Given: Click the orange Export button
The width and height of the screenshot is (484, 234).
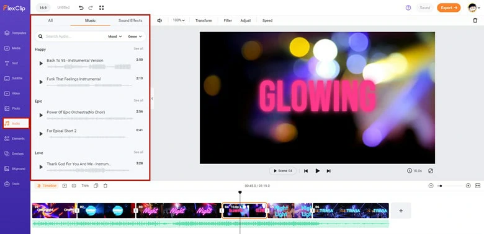Looking at the screenshot, I should click(449, 7).
